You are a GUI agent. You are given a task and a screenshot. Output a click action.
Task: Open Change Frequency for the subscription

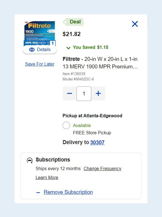pyautogui.click(x=102, y=169)
